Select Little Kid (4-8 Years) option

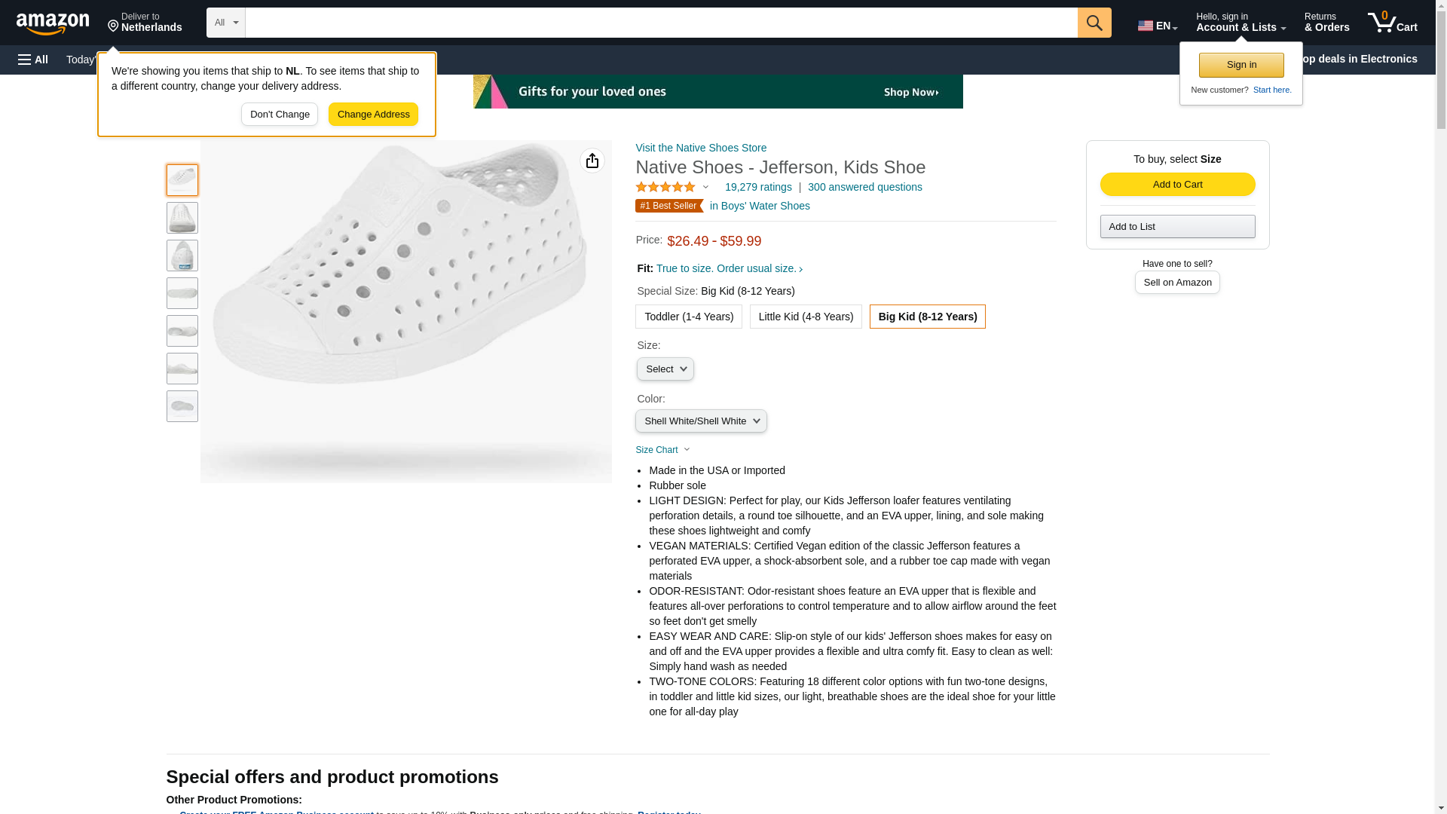(x=805, y=317)
